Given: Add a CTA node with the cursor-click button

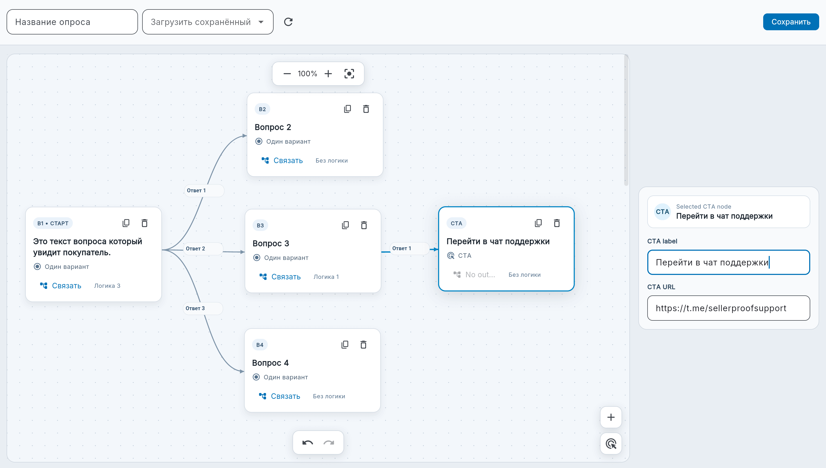Looking at the screenshot, I should coord(611,444).
